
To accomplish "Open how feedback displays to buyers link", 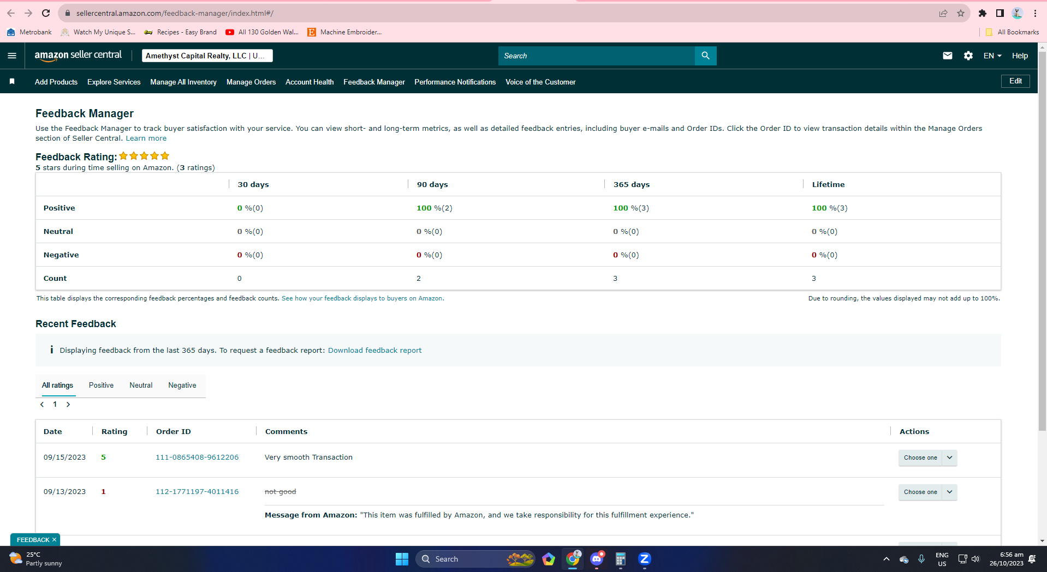I will coord(362,298).
